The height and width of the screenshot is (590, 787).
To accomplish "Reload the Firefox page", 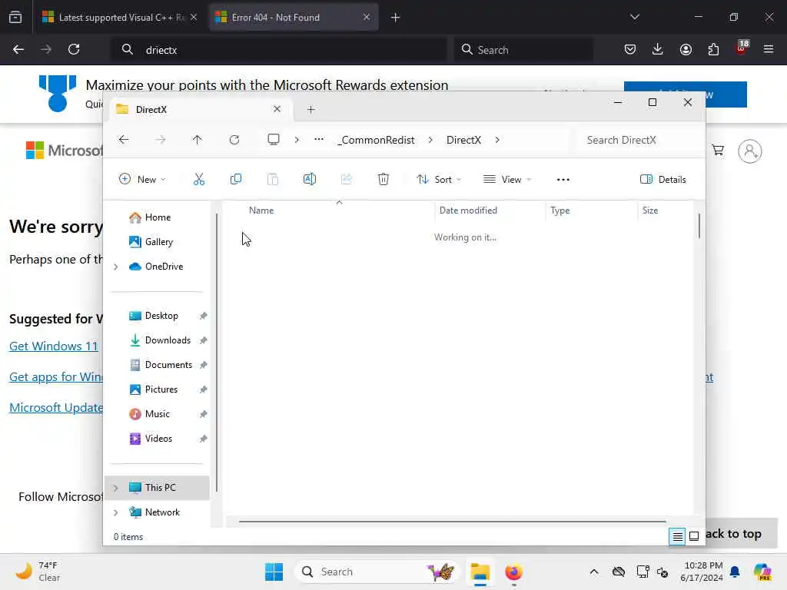I will click(74, 49).
